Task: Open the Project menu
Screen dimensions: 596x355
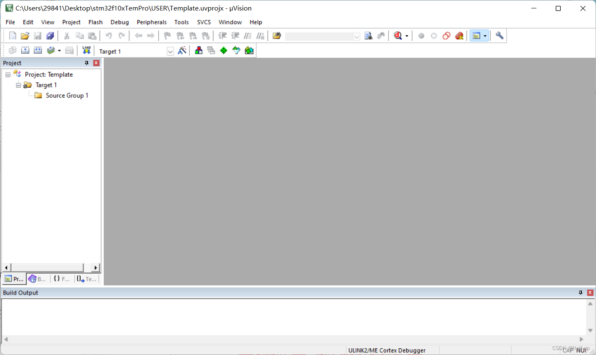Action: coord(71,22)
